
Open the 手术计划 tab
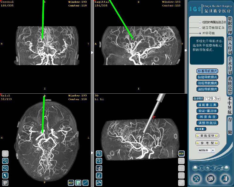230,65
